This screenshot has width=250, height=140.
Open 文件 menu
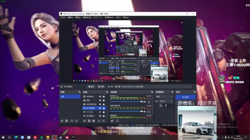63,17
